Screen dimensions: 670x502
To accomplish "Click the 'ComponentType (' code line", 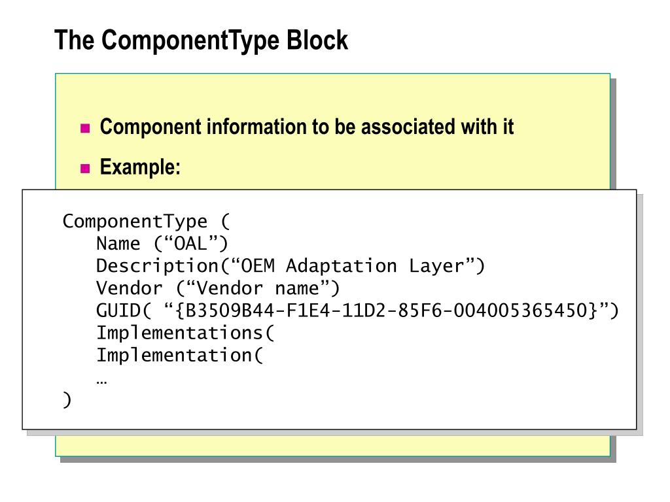I will (146, 222).
